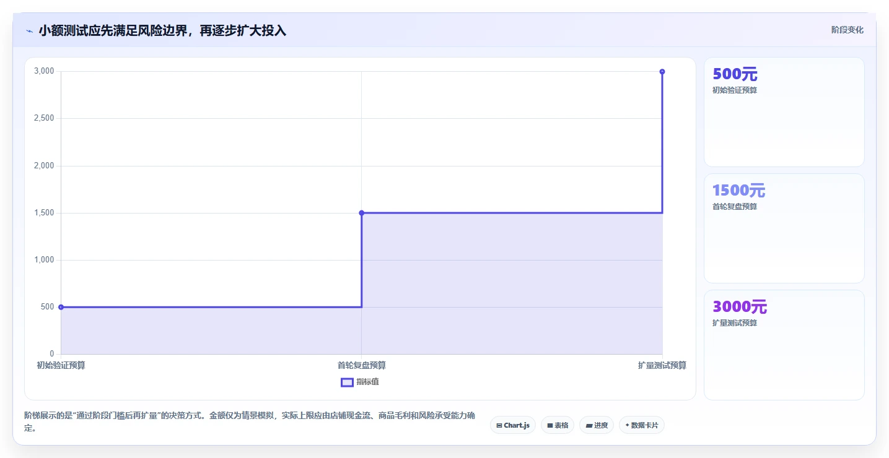Select the 数据卡片 pill button
Image resolution: width=889 pixels, height=458 pixels.
click(641, 425)
